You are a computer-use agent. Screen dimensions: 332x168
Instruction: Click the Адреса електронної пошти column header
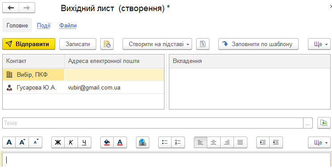tap(114, 61)
